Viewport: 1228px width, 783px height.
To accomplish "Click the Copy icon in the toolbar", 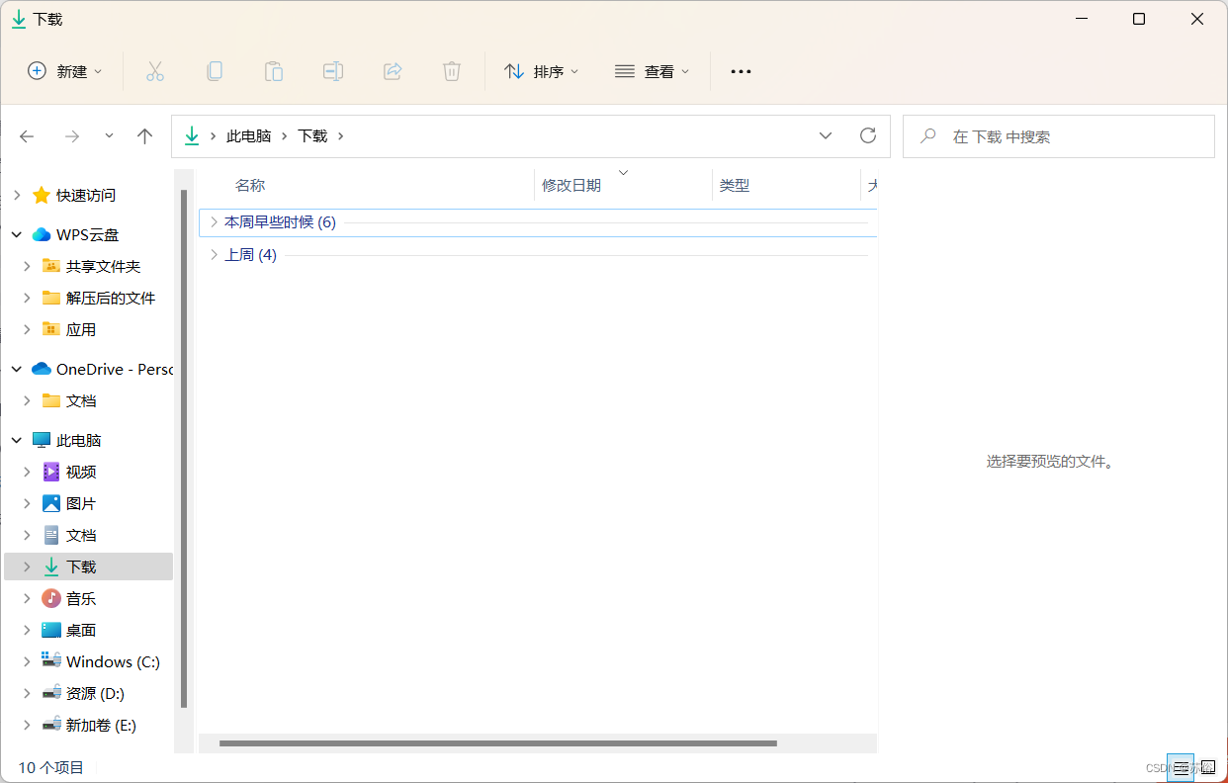I will click(x=215, y=70).
